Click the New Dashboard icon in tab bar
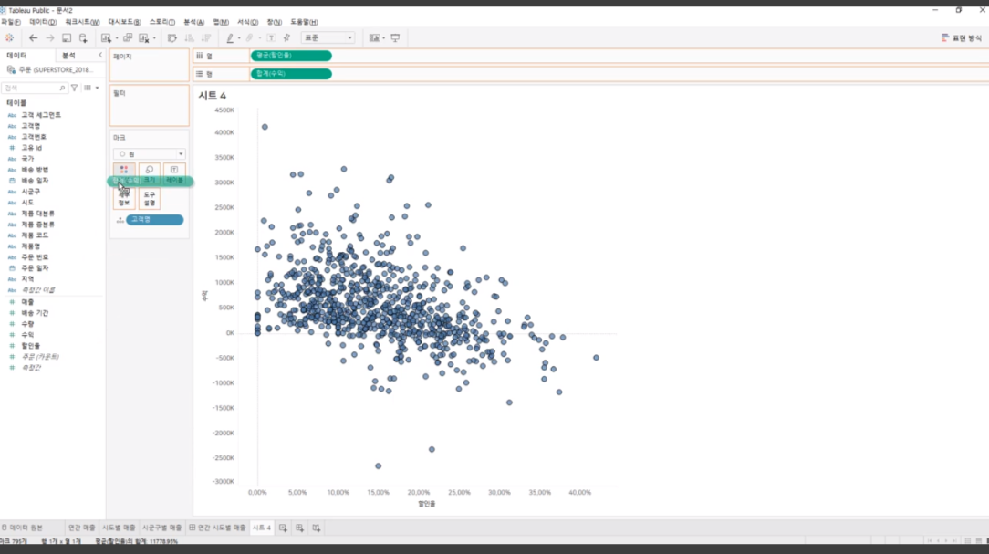The width and height of the screenshot is (989, 554). pyautogui.click(x=299, y=528)
